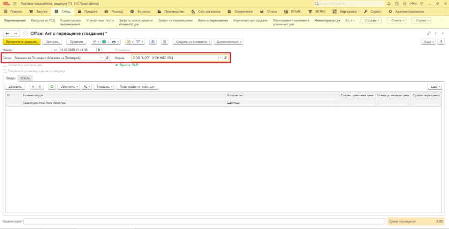Open the Дополнительно dropdown
449x229 pixels.
tap(228, 42)
